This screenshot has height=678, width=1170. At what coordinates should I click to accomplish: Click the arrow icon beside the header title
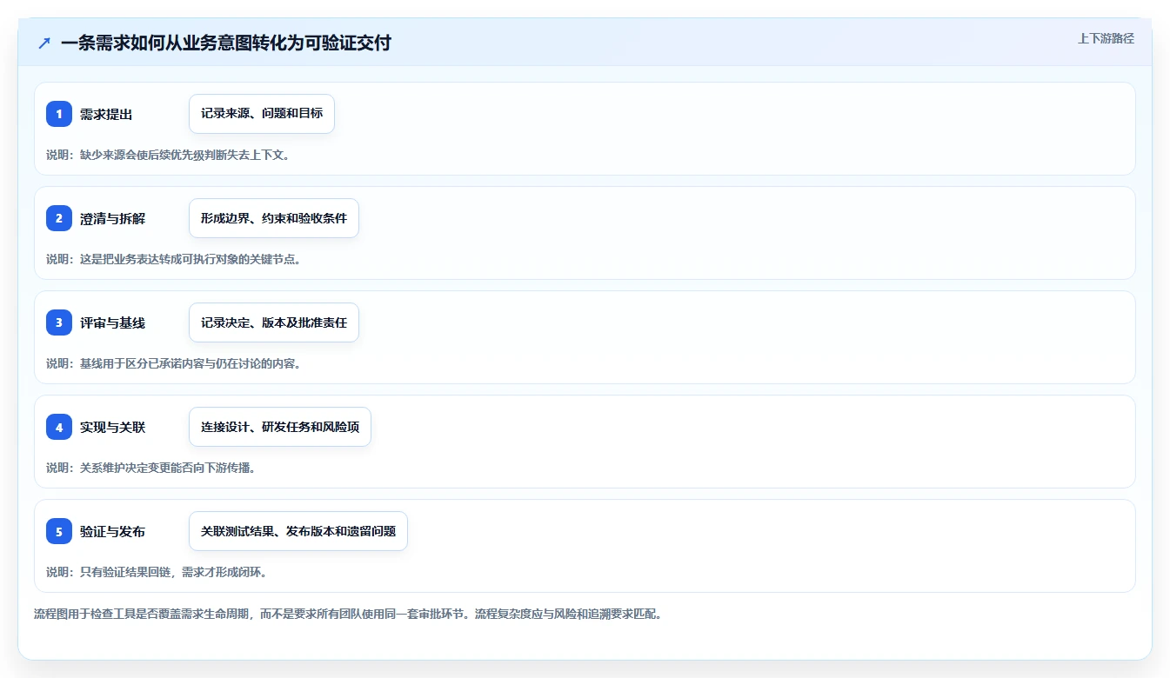click(44, 43)
